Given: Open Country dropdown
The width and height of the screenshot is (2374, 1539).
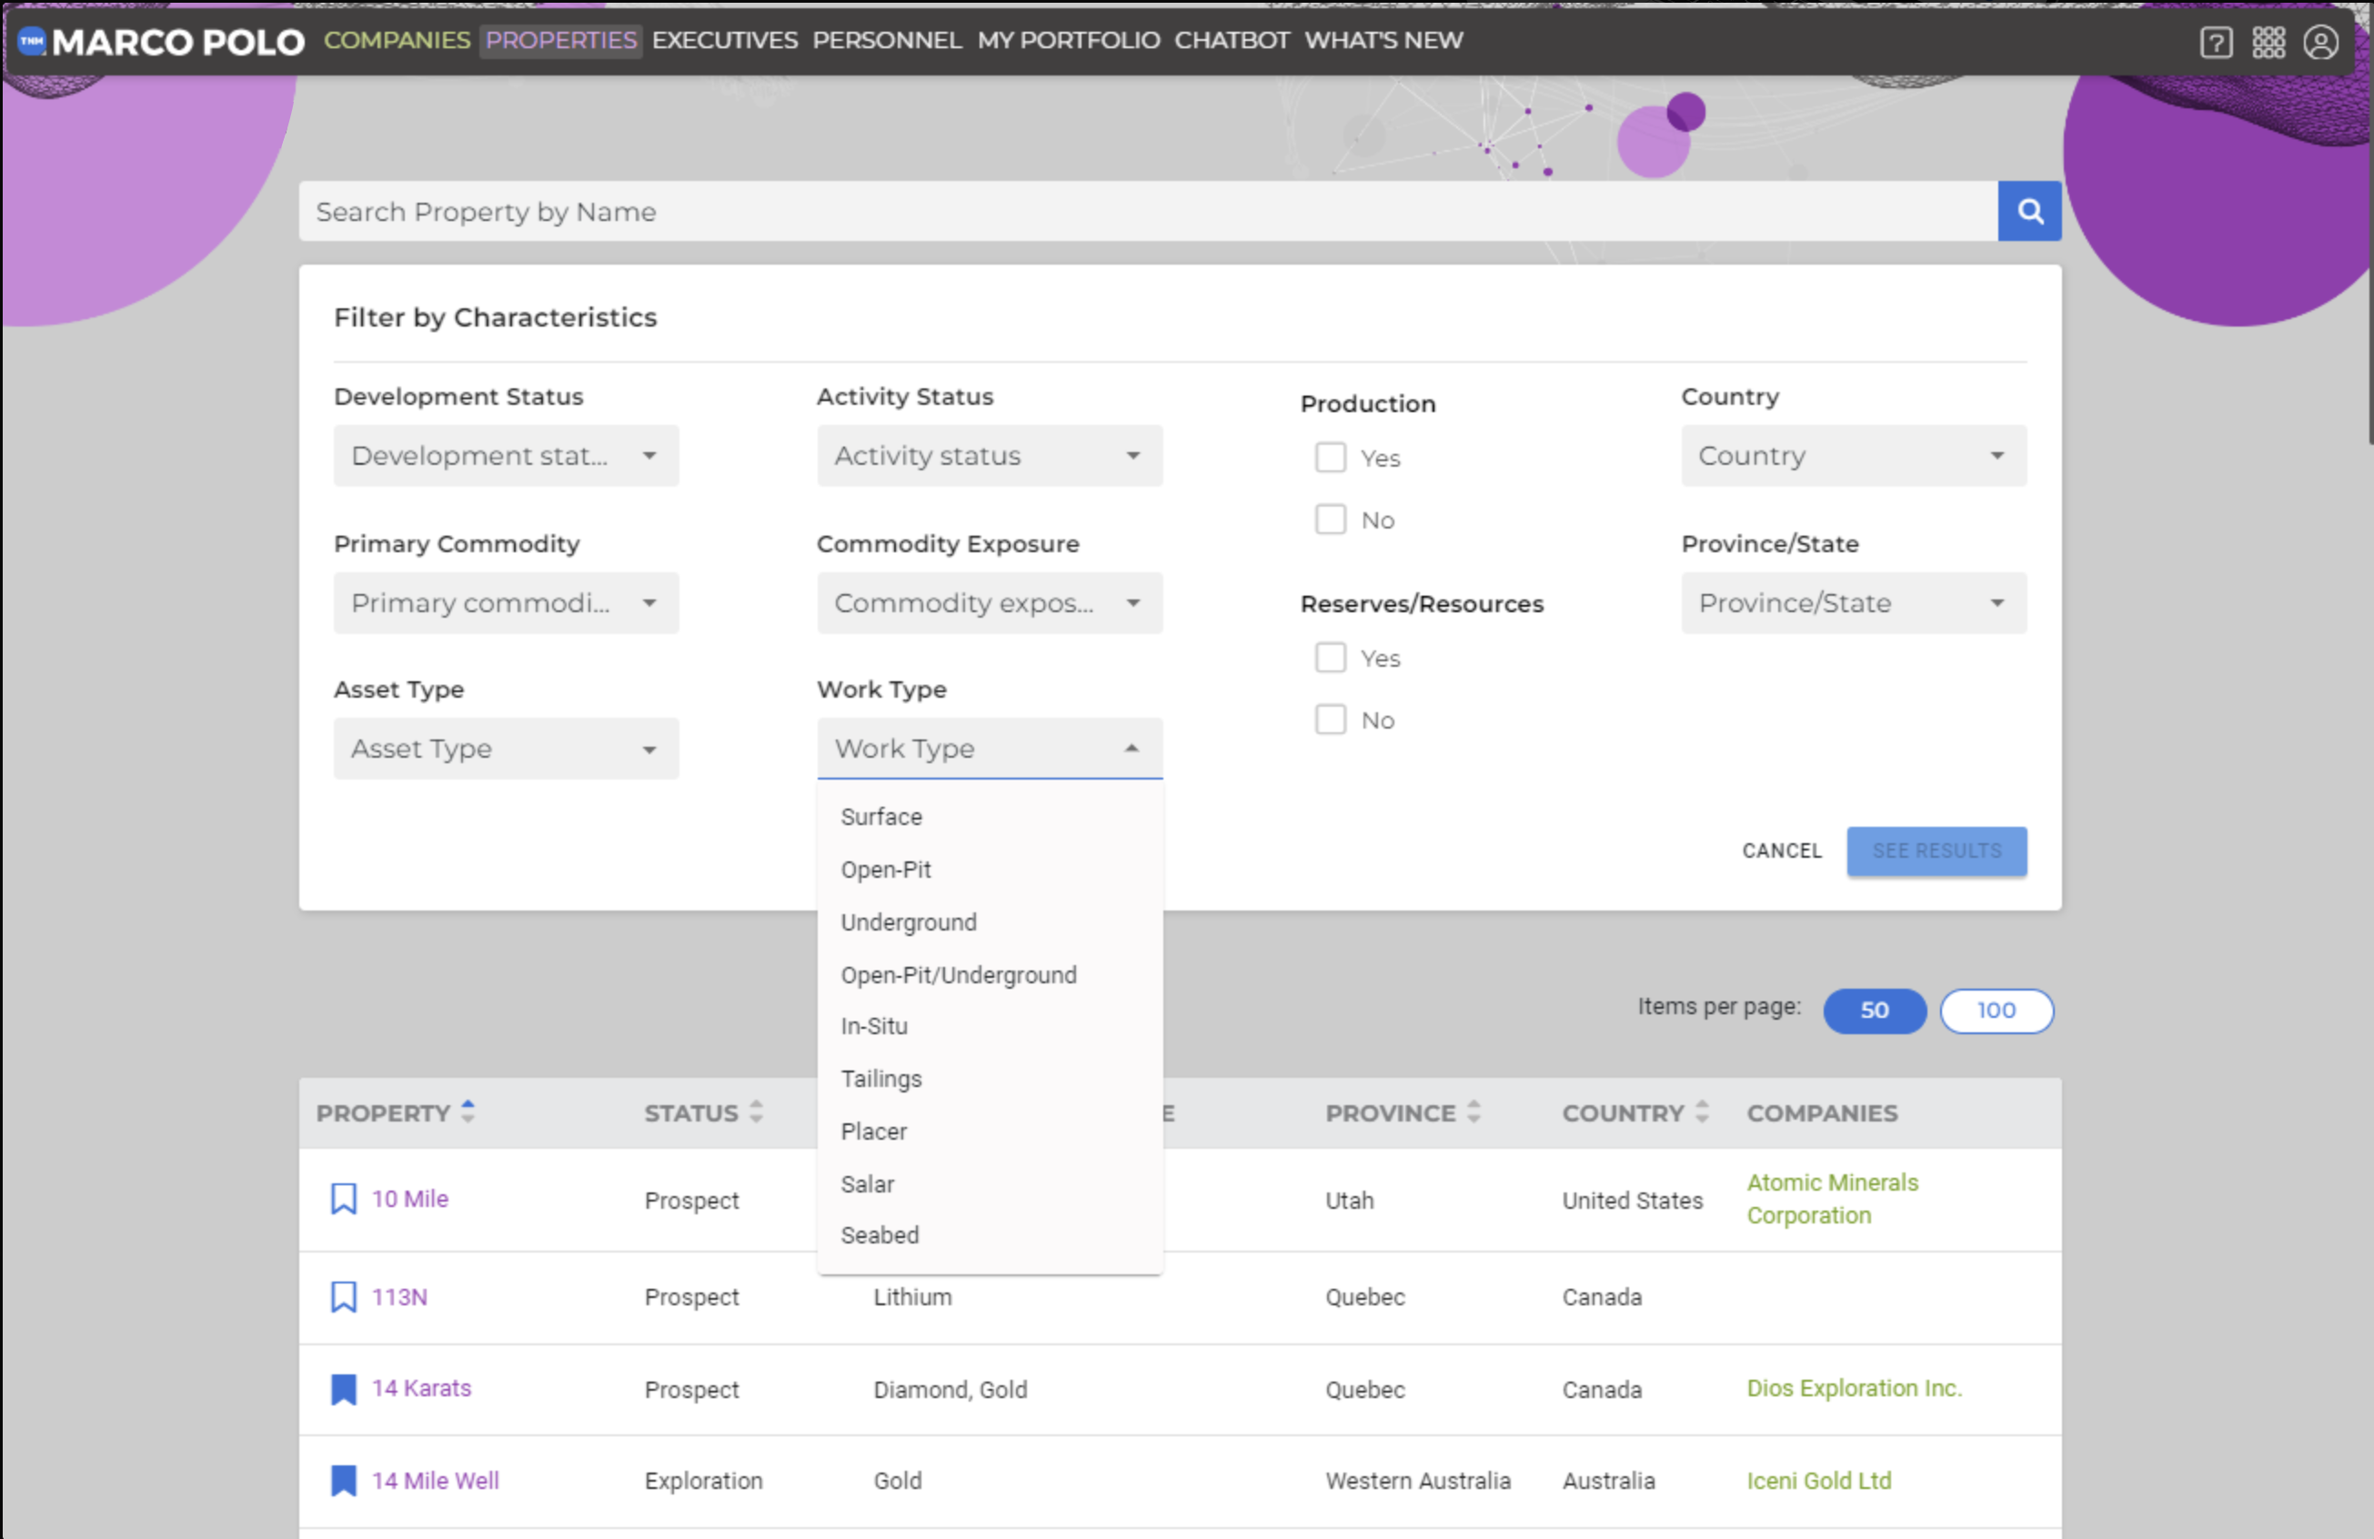Looking at the screenshot, I should tap(1854, 456).
